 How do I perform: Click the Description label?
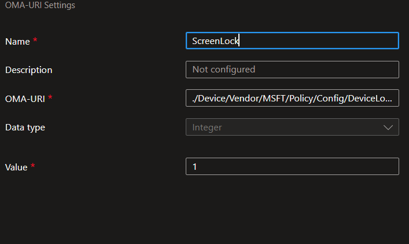29,70
